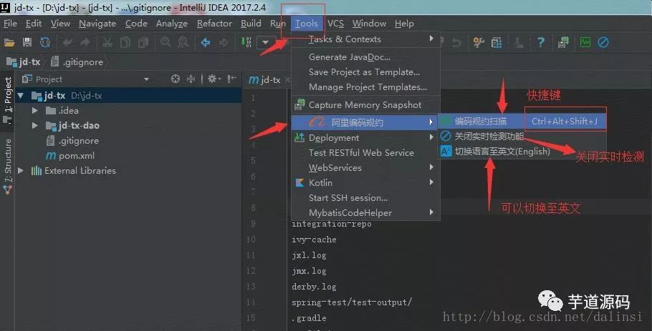Open the Kotlin submenu
This screenshot has width=652, height=331.
coord(365,182)
